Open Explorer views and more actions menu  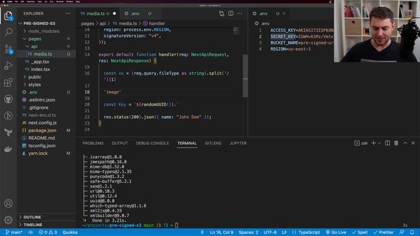[x=68, y=13]
